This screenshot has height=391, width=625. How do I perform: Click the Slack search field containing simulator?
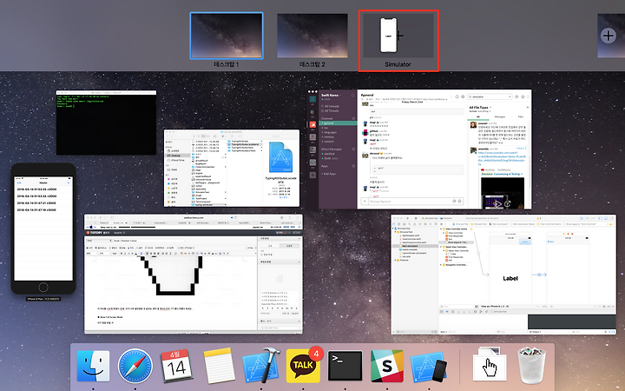tap(490, 96)
